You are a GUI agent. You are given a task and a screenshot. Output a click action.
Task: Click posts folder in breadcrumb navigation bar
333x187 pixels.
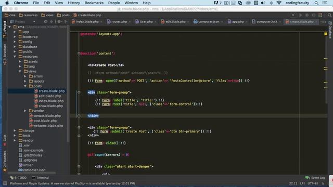pyautogui.click(x=63, y=15)
